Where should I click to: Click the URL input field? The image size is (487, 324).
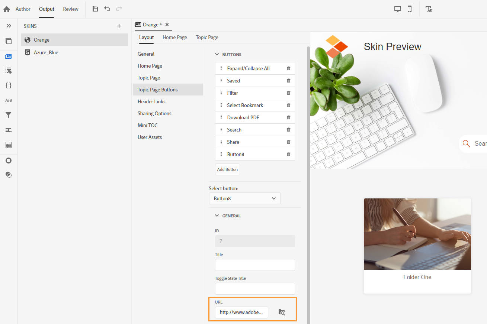pyautogui.click(x=241, y=312)
